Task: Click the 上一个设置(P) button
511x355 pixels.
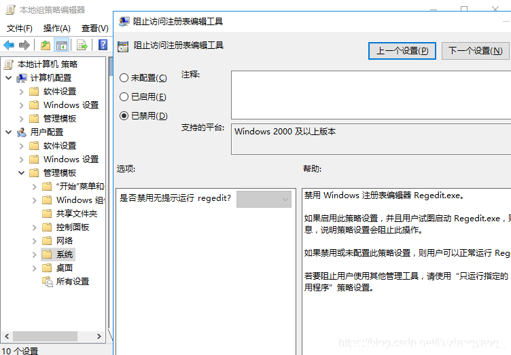Action: (402, 51)
